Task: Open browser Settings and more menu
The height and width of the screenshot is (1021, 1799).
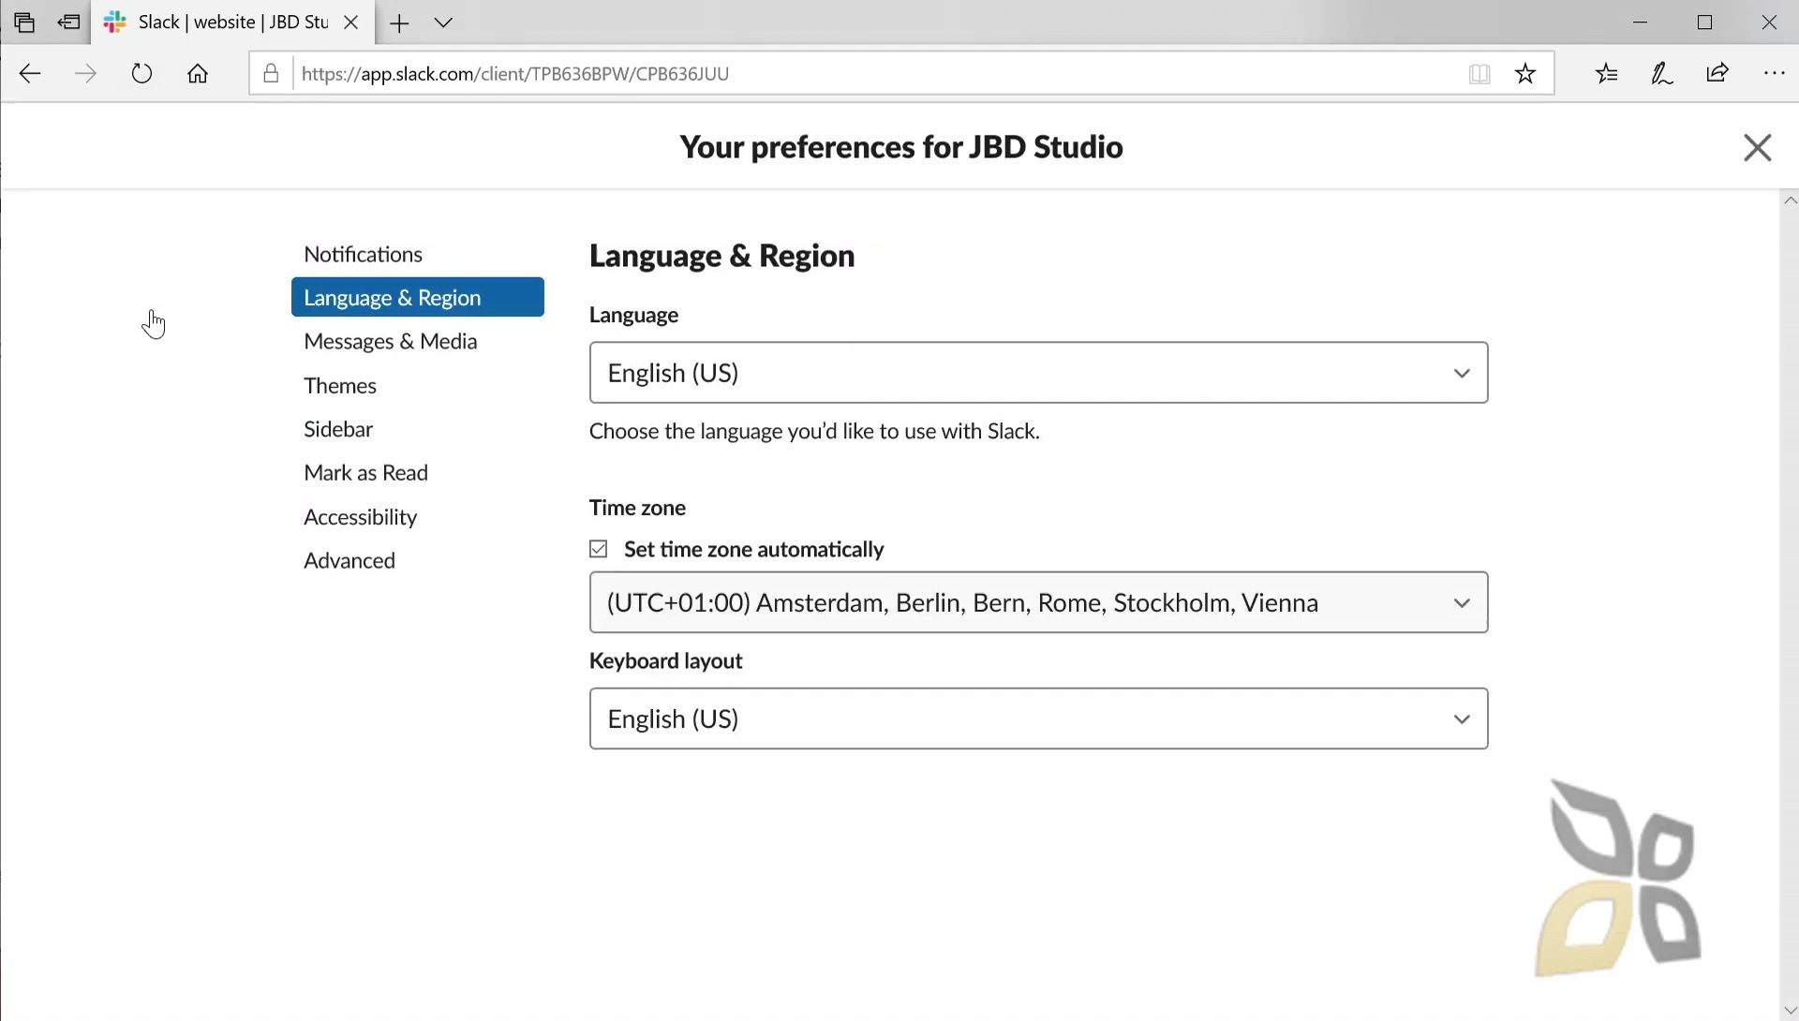Action: (1774, 73)
